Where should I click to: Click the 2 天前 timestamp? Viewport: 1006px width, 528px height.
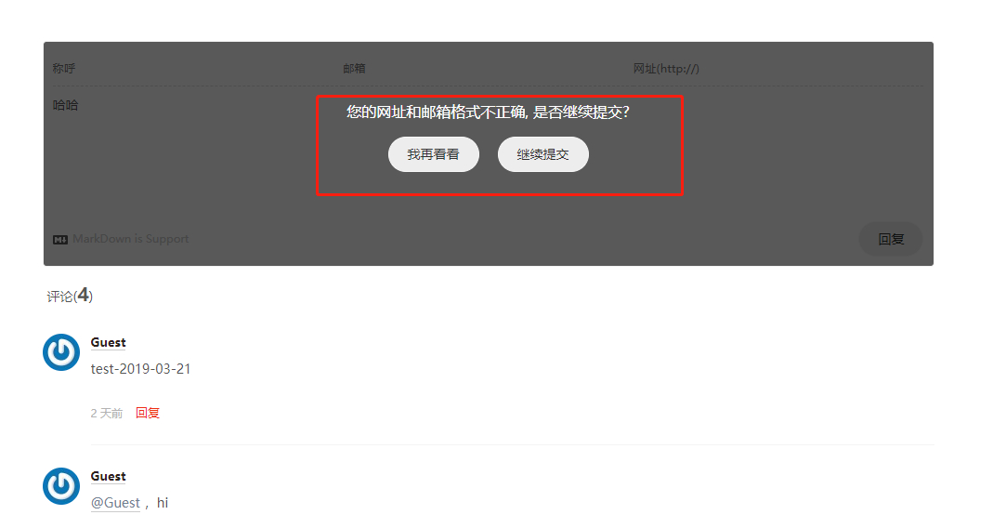pos(107,413)
